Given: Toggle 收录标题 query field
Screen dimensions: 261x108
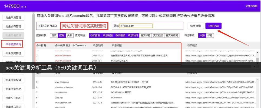Looking at the screenshot, I should 108,35.
